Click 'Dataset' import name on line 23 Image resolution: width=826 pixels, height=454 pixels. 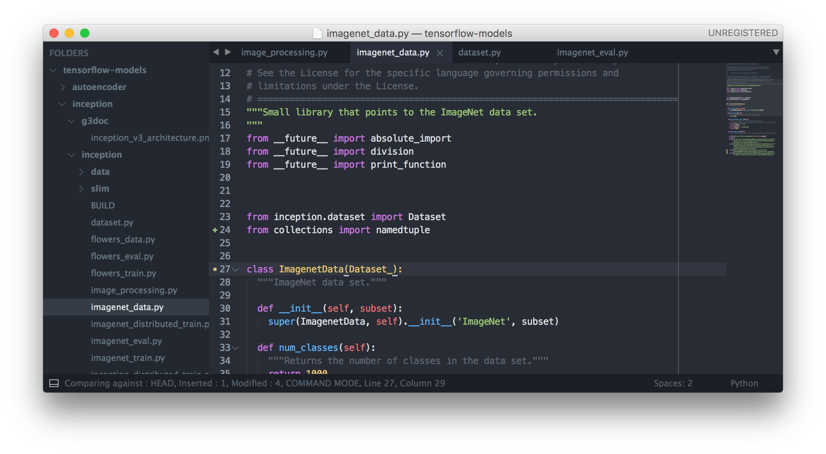pos(427,217)
